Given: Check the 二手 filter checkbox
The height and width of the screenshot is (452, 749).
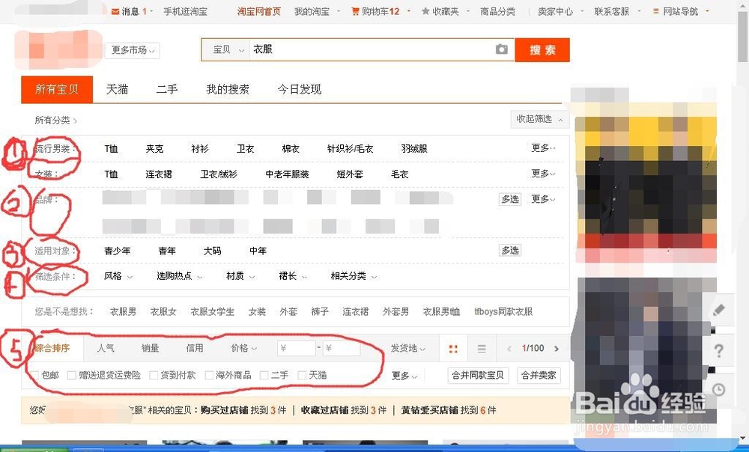Looking at the screenshot, I should 264,376.
